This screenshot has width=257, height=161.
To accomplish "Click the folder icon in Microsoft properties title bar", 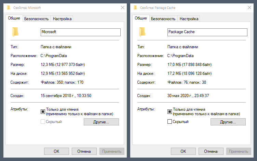I will 9,7.
